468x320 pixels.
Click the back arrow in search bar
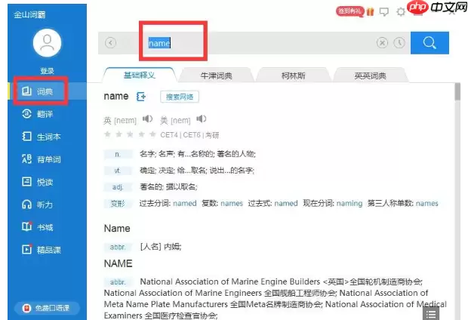(110, 43)
